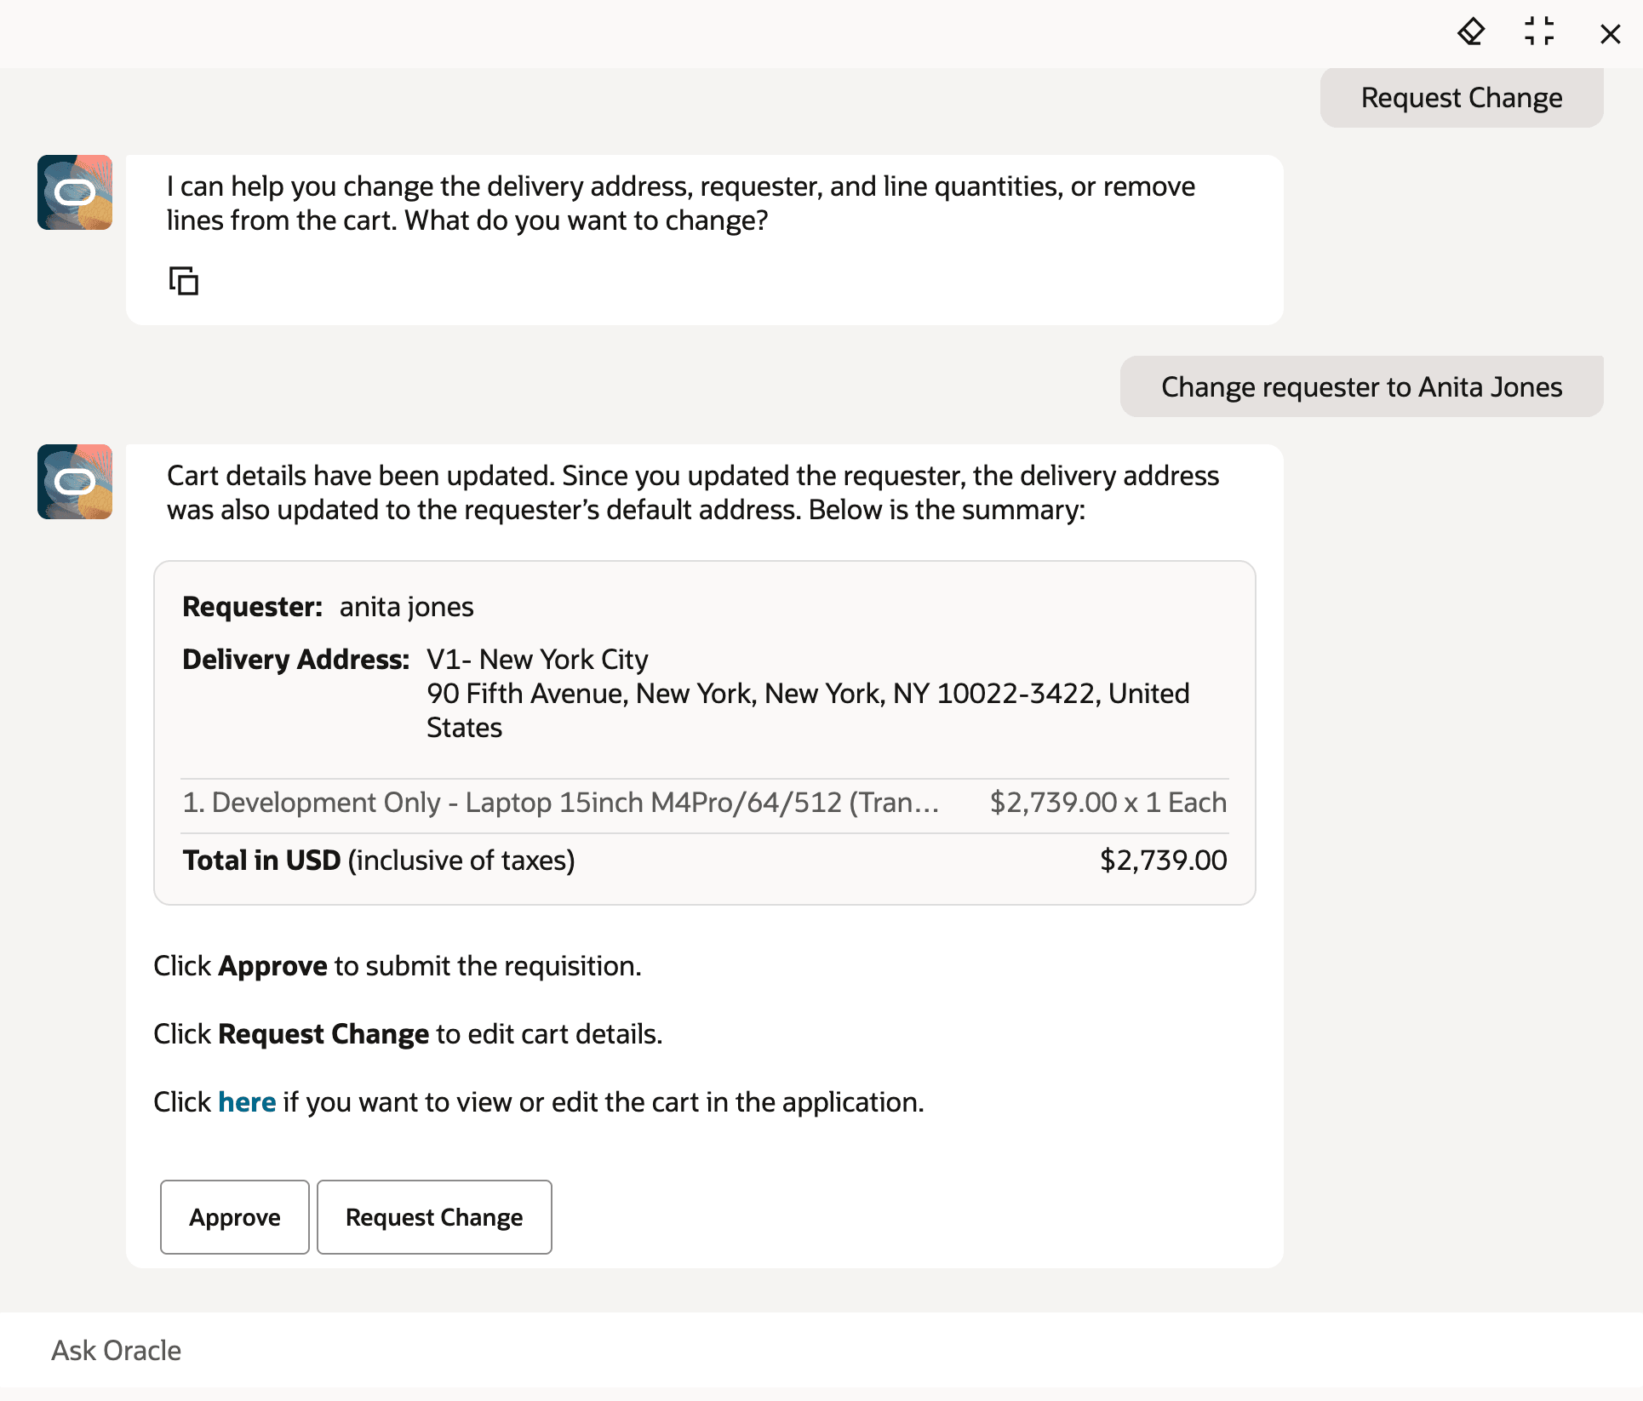
Task: Open the 'here' link to view cart
Action: click(x=247, y=1102)
